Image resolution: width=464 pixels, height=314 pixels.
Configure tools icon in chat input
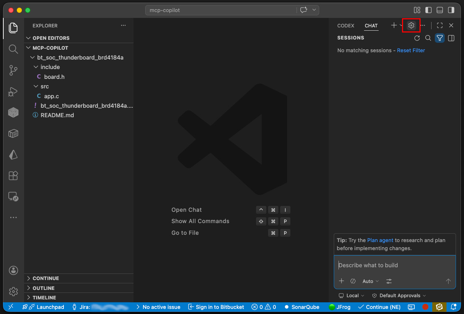(x=389, y=281)
